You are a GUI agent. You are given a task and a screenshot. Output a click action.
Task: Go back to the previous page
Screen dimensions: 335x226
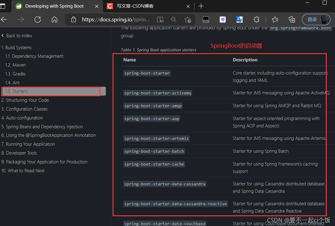pyautogui.click(x=4, y=20)
